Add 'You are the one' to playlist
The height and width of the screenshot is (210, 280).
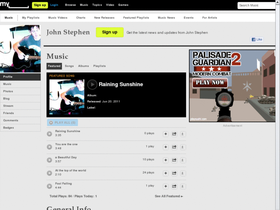(166, 147)
